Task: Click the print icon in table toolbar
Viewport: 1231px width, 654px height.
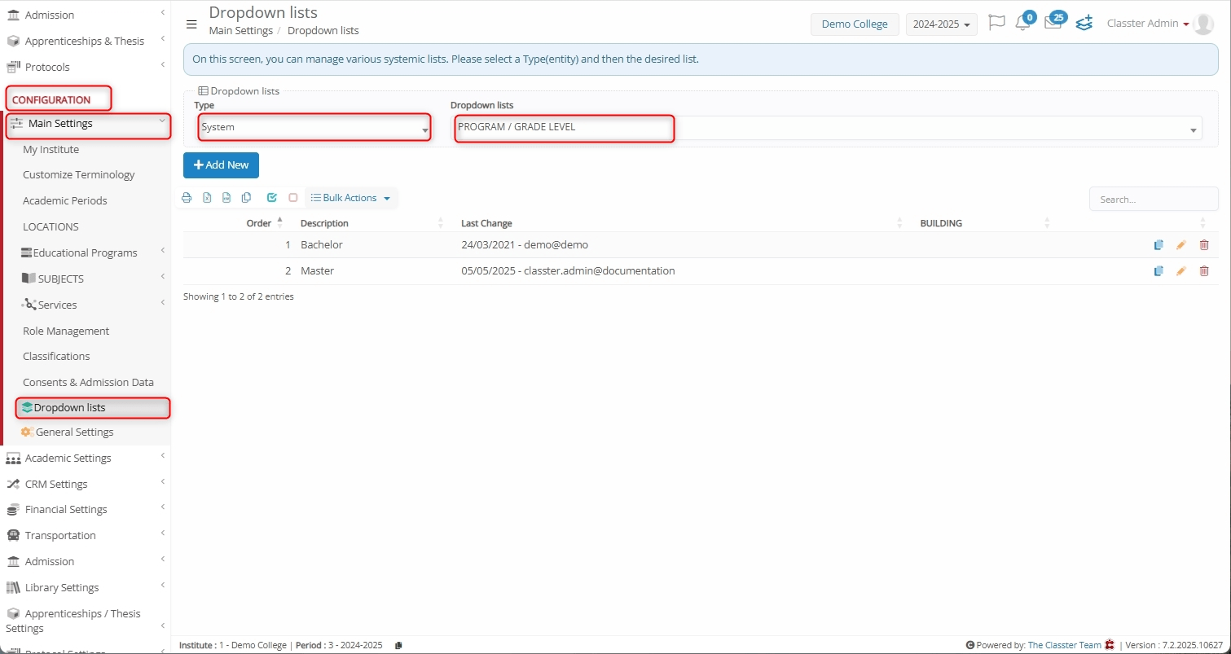Action: (187, 198)
